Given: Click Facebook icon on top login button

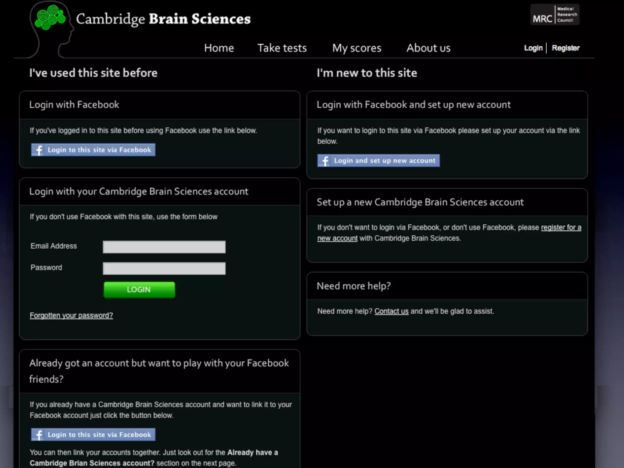Looking at the screenshot, I should coord(38,150).
